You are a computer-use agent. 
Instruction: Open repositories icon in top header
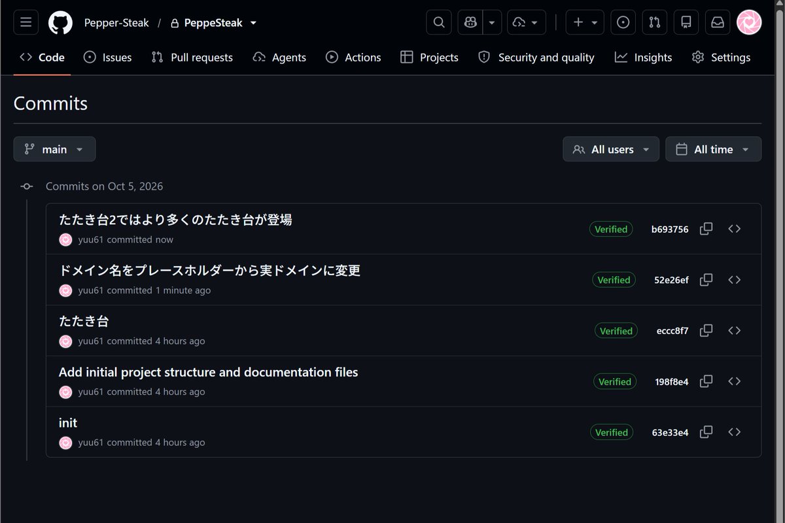point(686,23)
